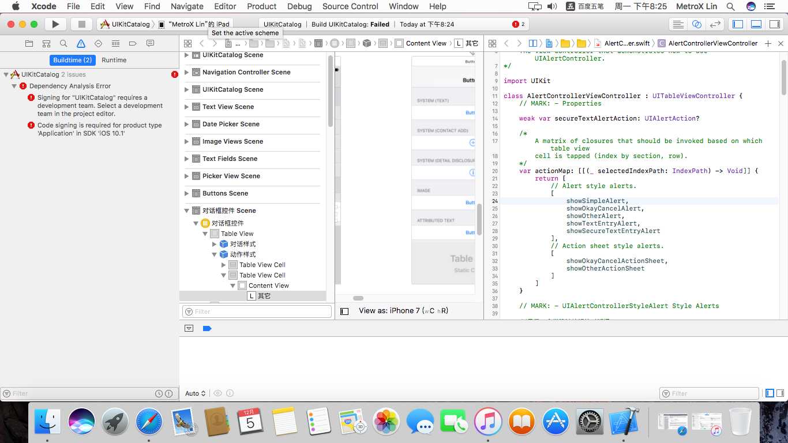Viewport: 788px width, 443px height.
Task: Run the project with the Play button
Action: [x=55, y=24]
